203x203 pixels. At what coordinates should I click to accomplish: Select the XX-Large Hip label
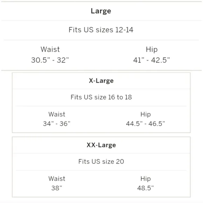coord(146,179)
